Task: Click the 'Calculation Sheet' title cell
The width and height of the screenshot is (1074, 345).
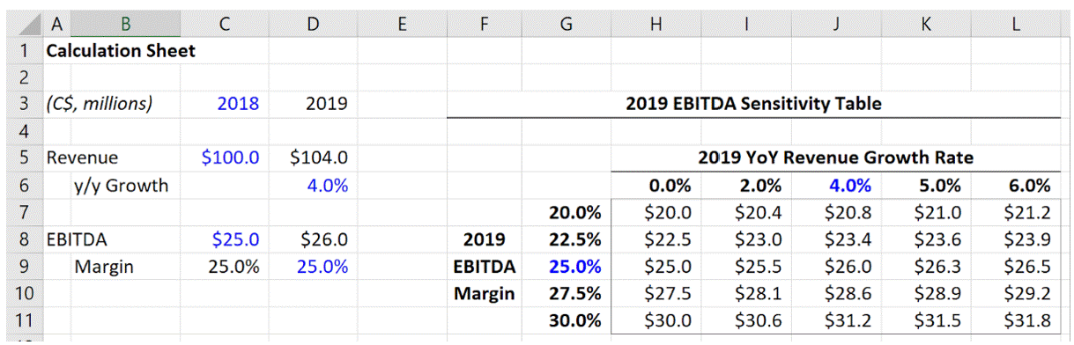Action: [121, 51]
